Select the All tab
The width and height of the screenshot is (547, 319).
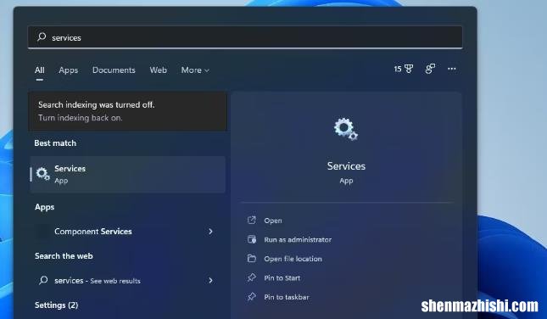click(x=39, y=70)
